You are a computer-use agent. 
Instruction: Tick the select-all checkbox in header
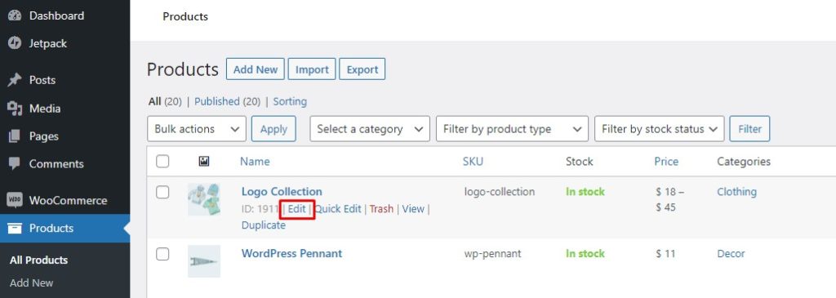coord(162,161)
